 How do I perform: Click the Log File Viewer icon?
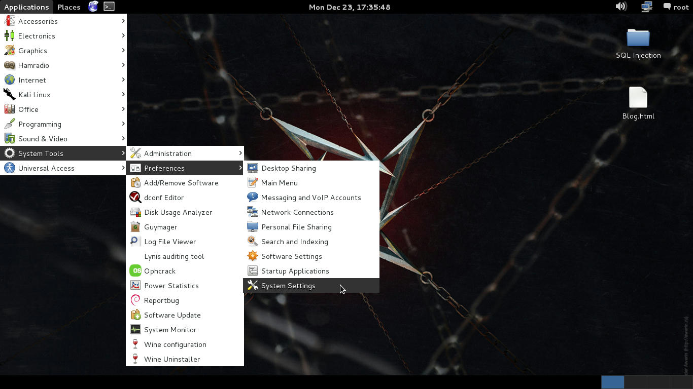[135, 242]
